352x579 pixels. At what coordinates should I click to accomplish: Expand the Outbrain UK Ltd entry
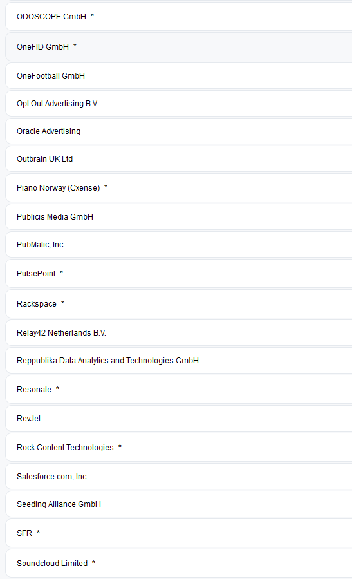pos(179,159)
